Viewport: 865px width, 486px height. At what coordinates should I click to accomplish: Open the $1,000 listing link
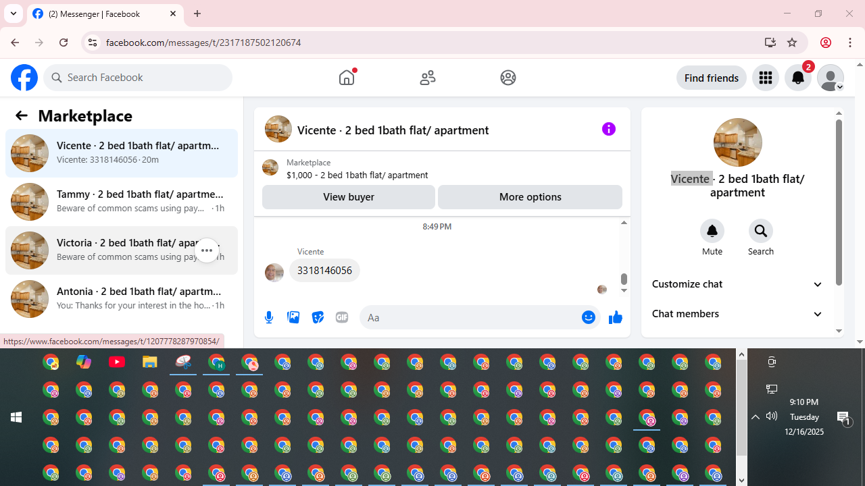tap(357, 175)
